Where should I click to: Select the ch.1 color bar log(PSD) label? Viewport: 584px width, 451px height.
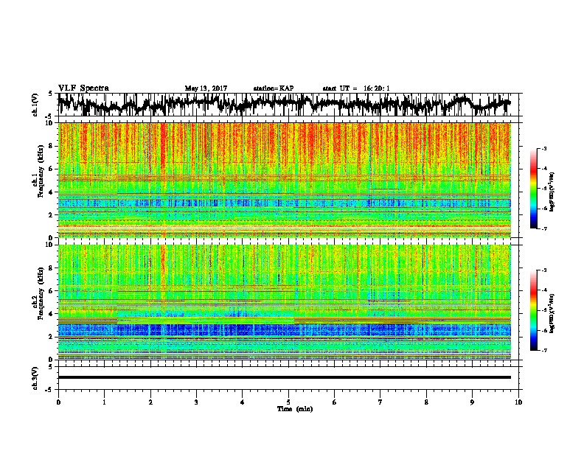pyautogui.click(x=552, y=192)
